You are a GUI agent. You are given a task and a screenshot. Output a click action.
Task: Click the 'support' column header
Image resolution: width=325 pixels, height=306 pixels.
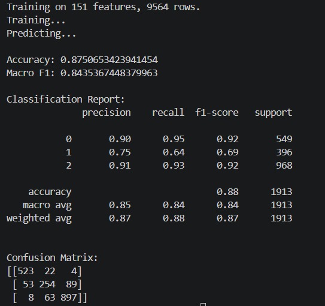274,113
